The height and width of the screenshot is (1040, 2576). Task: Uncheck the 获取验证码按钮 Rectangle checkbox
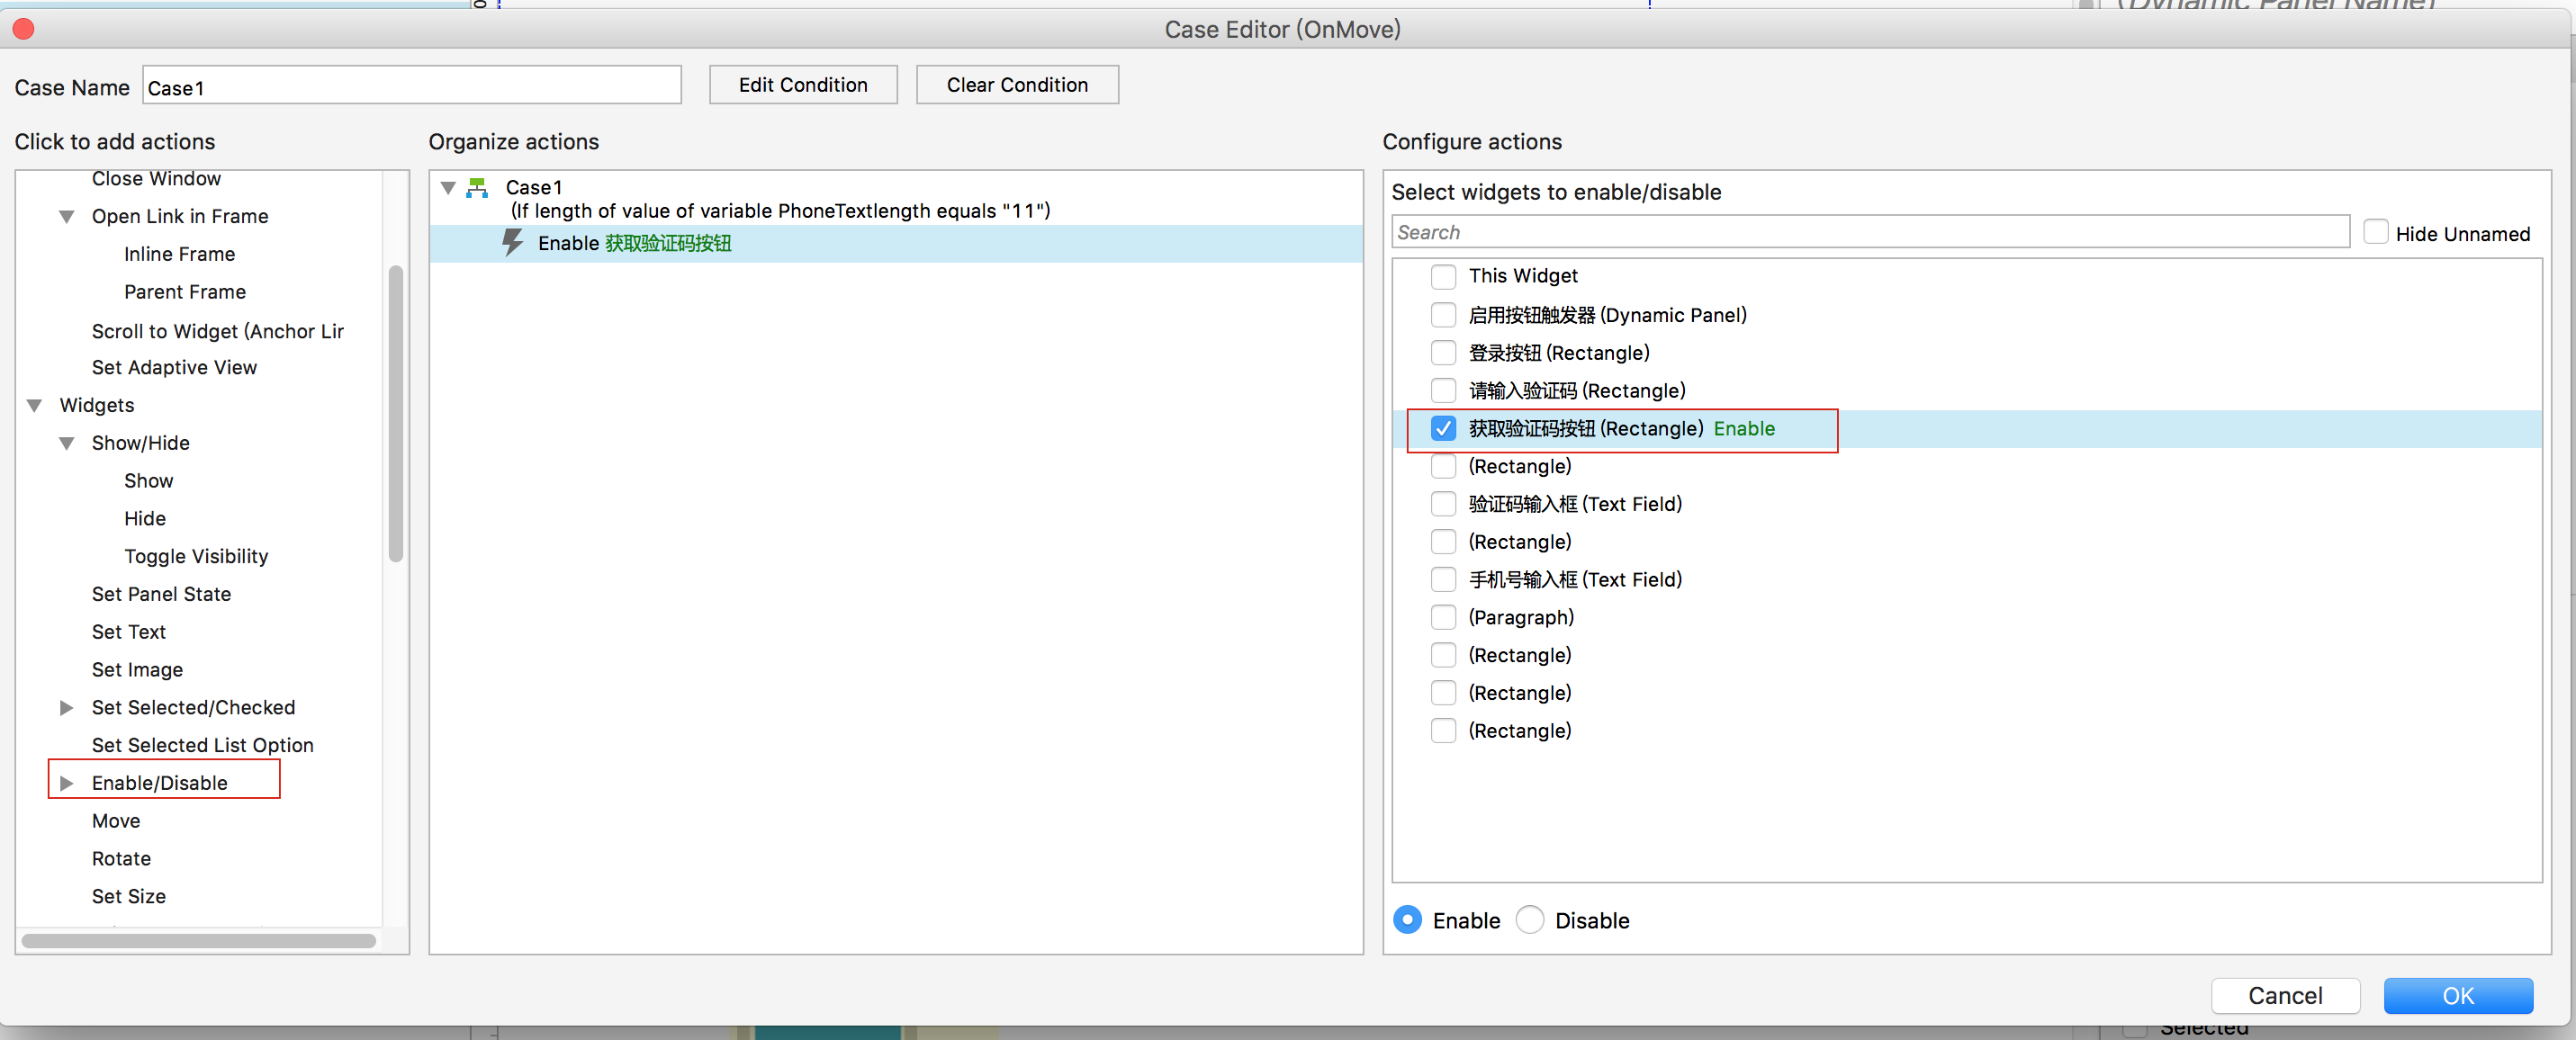click(1442, 429)
